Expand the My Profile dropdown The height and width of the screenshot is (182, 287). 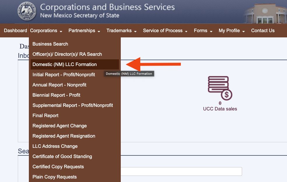tap(232, 31)
